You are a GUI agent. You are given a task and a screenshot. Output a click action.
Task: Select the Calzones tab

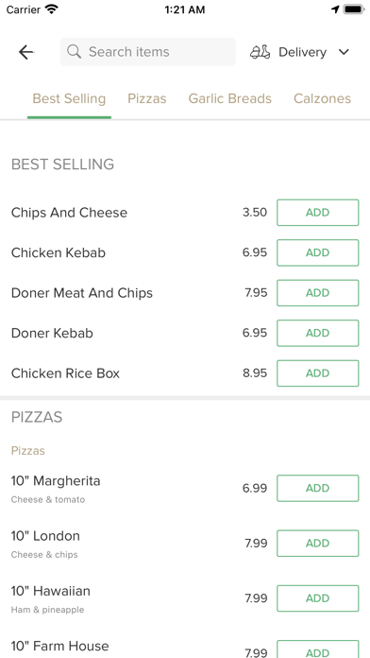click(322, 98)
